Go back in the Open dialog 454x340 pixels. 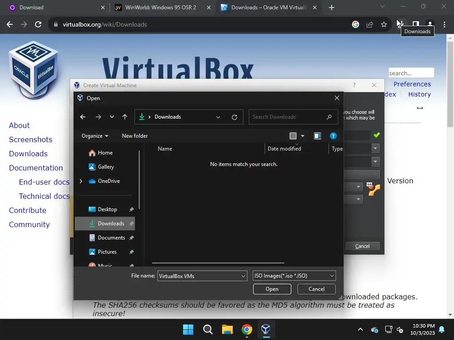tap(83, 117)
